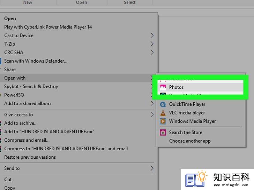Click the VLC media player cone icon
This screenshot has width=254, height=190.
pyautogui.click(x=163, y=113)
